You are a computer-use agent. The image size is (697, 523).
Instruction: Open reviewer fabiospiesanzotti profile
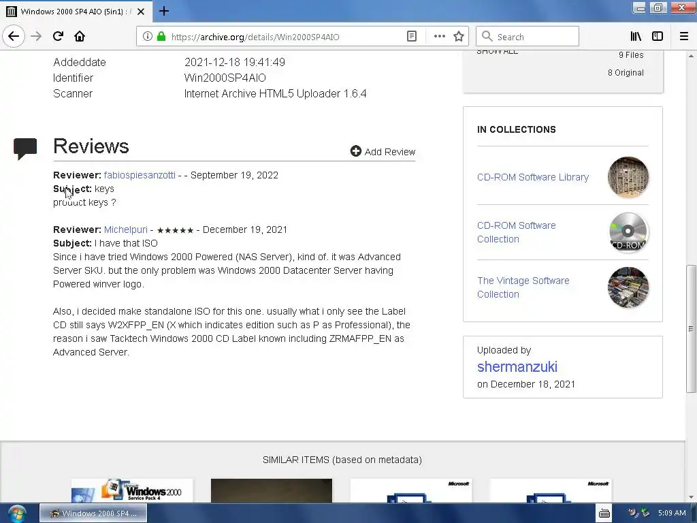point(140,175)
